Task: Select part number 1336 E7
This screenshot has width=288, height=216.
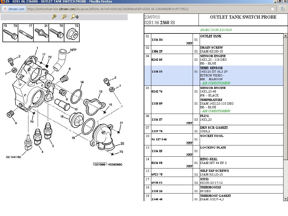Action: pyautogui.click(x=157, y=120)
